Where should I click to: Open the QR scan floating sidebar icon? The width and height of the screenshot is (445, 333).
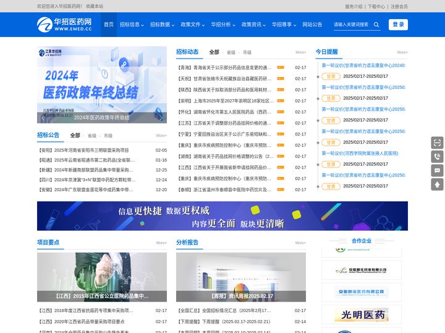[437, 142]
